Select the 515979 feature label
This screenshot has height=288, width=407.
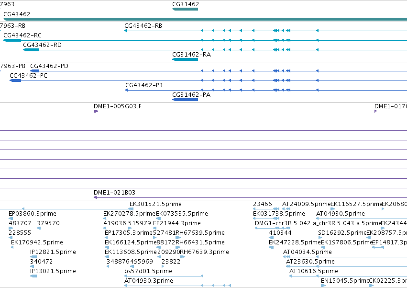tap(139, 223)
